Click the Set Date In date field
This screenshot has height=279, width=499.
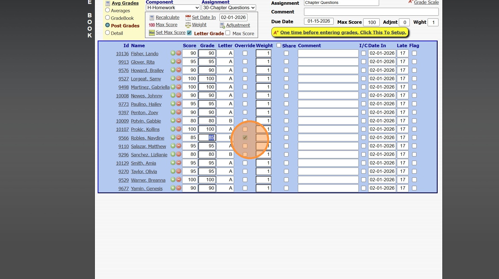point(233,17)
